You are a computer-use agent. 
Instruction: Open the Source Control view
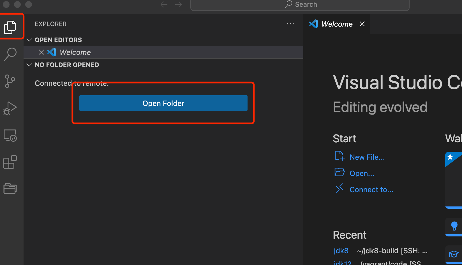pos(10,81)
